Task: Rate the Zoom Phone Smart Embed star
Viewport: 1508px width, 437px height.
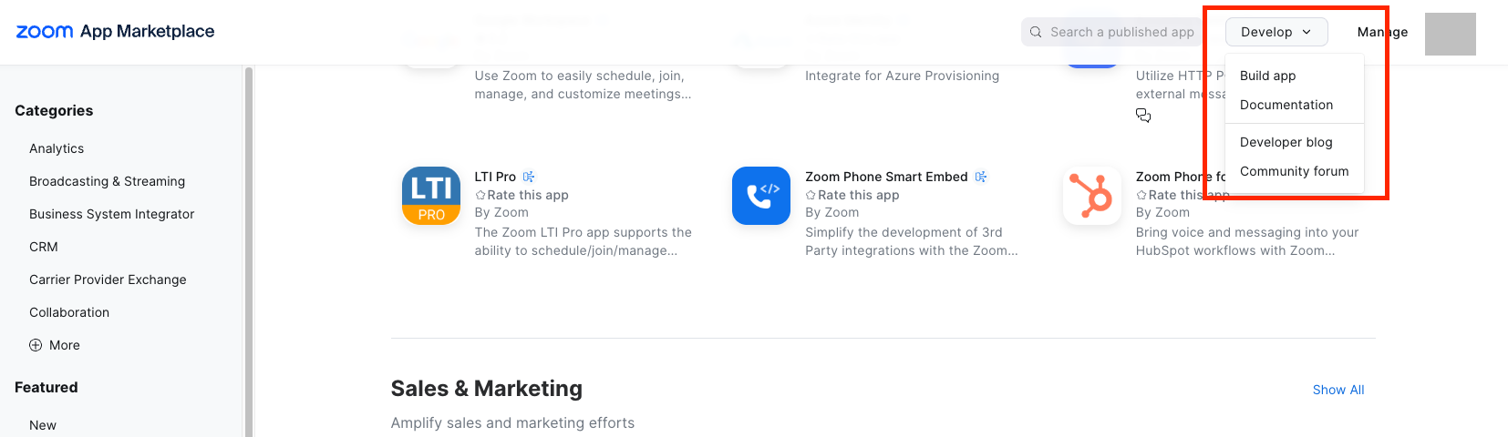Action: point(811,195)
